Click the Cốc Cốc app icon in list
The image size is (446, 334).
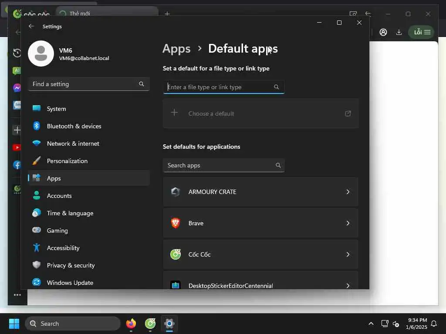pyautogui.click(x=176, y=254)
